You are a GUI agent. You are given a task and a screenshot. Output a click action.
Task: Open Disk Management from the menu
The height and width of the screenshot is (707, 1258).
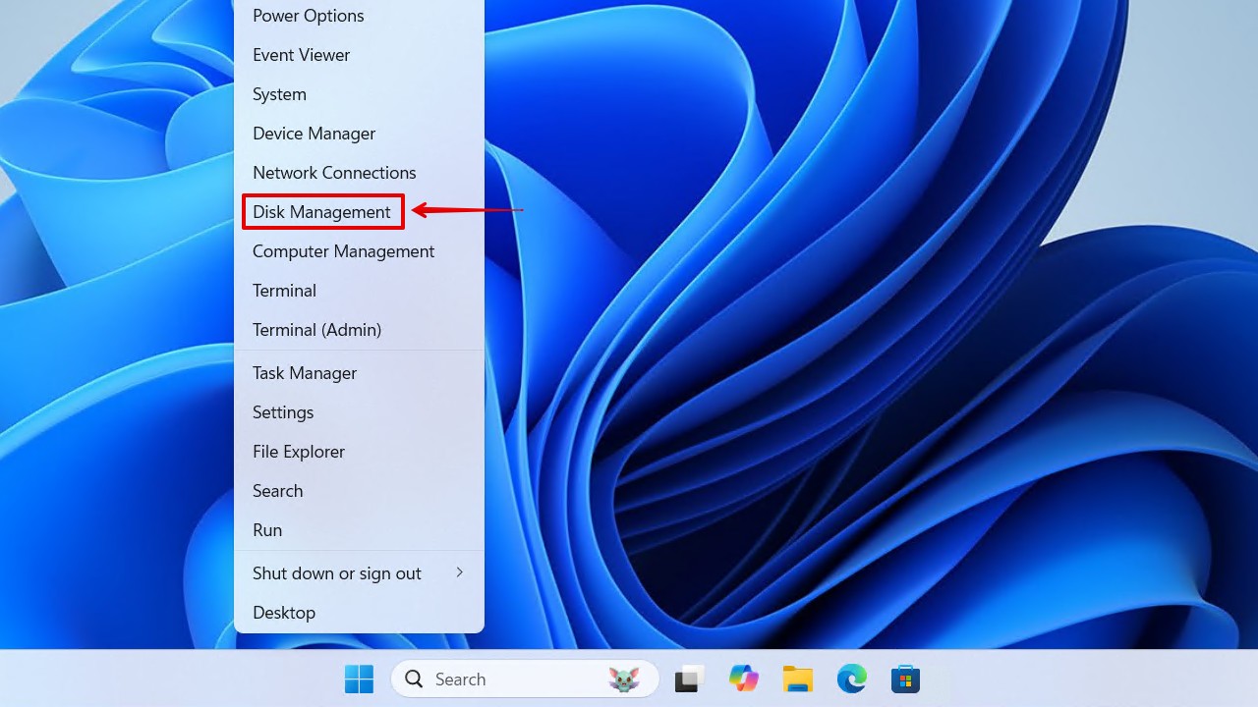point(322,211)
